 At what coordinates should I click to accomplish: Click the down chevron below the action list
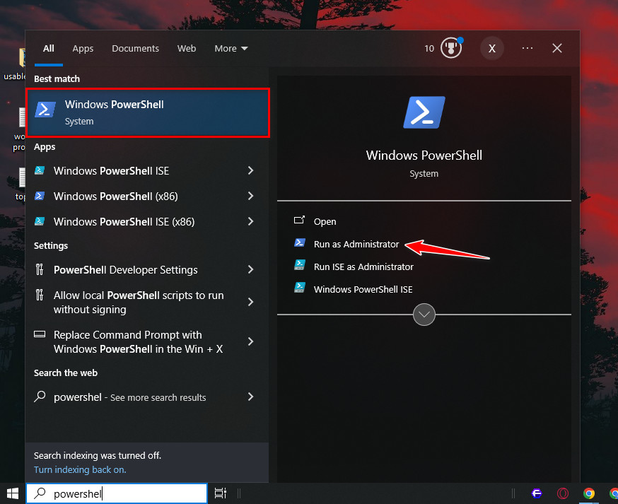424,315
